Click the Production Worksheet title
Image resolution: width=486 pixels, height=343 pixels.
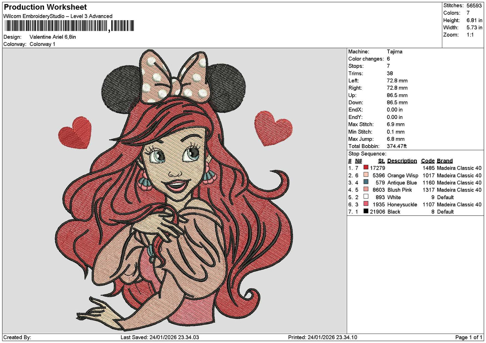pyautogui.click(x=45, y=7)
